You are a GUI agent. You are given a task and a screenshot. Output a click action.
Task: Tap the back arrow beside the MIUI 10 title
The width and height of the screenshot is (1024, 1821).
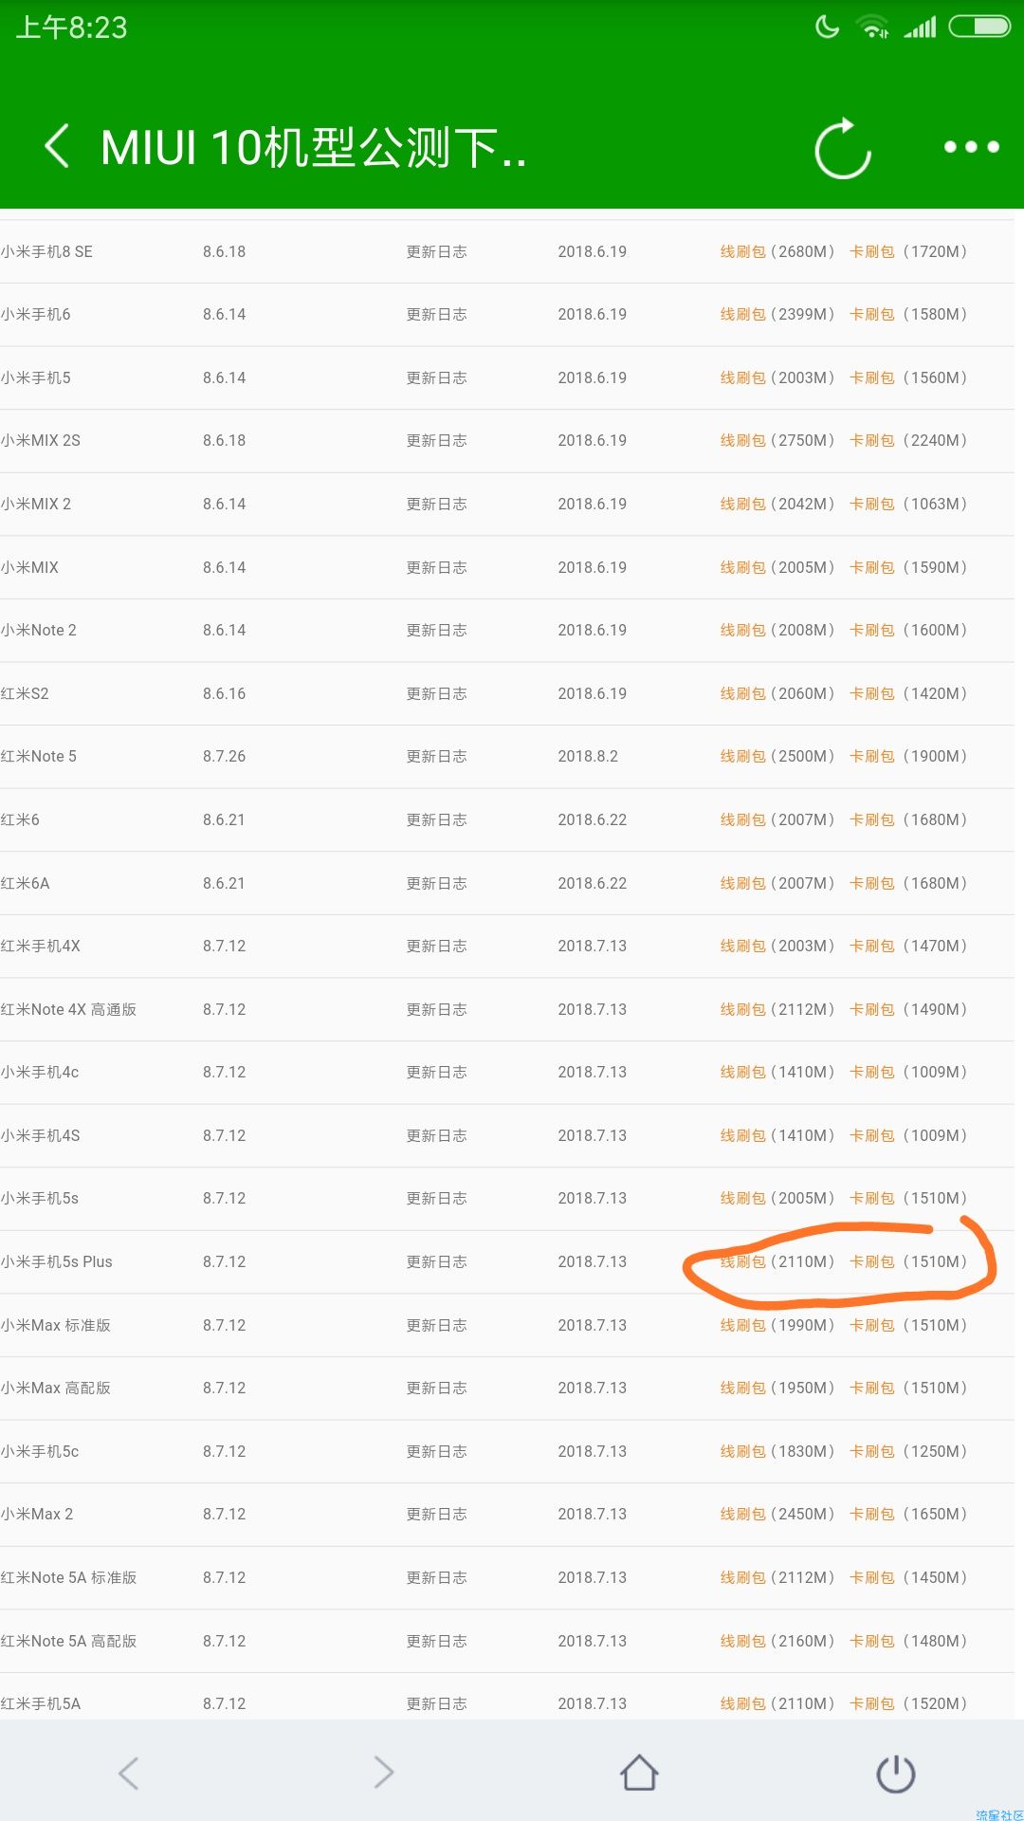[x=57, y=146]
